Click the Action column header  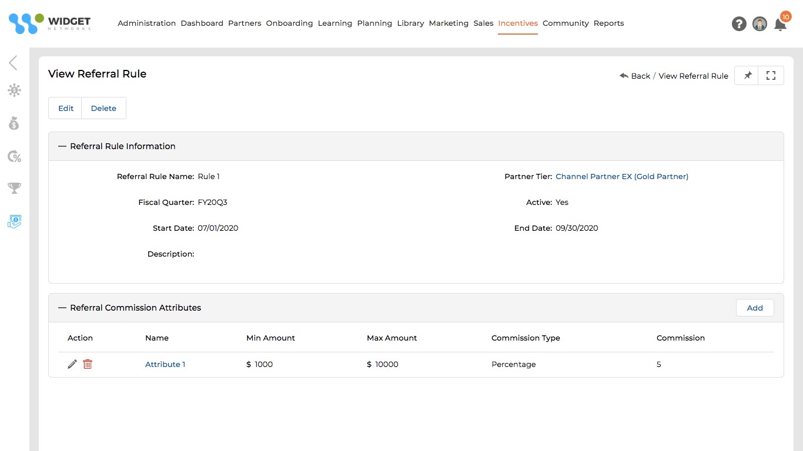click(x=80, y=338)
